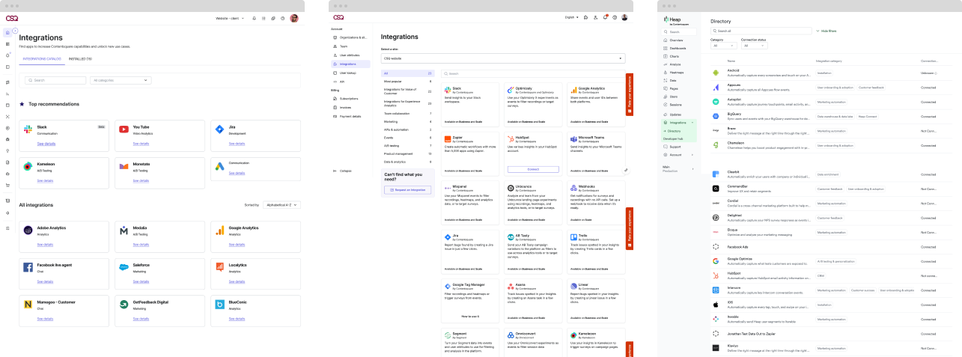This screenshot has width=962, height=357.
Task: Click the Mixpanel card logo
Action: tap(448, 188)
